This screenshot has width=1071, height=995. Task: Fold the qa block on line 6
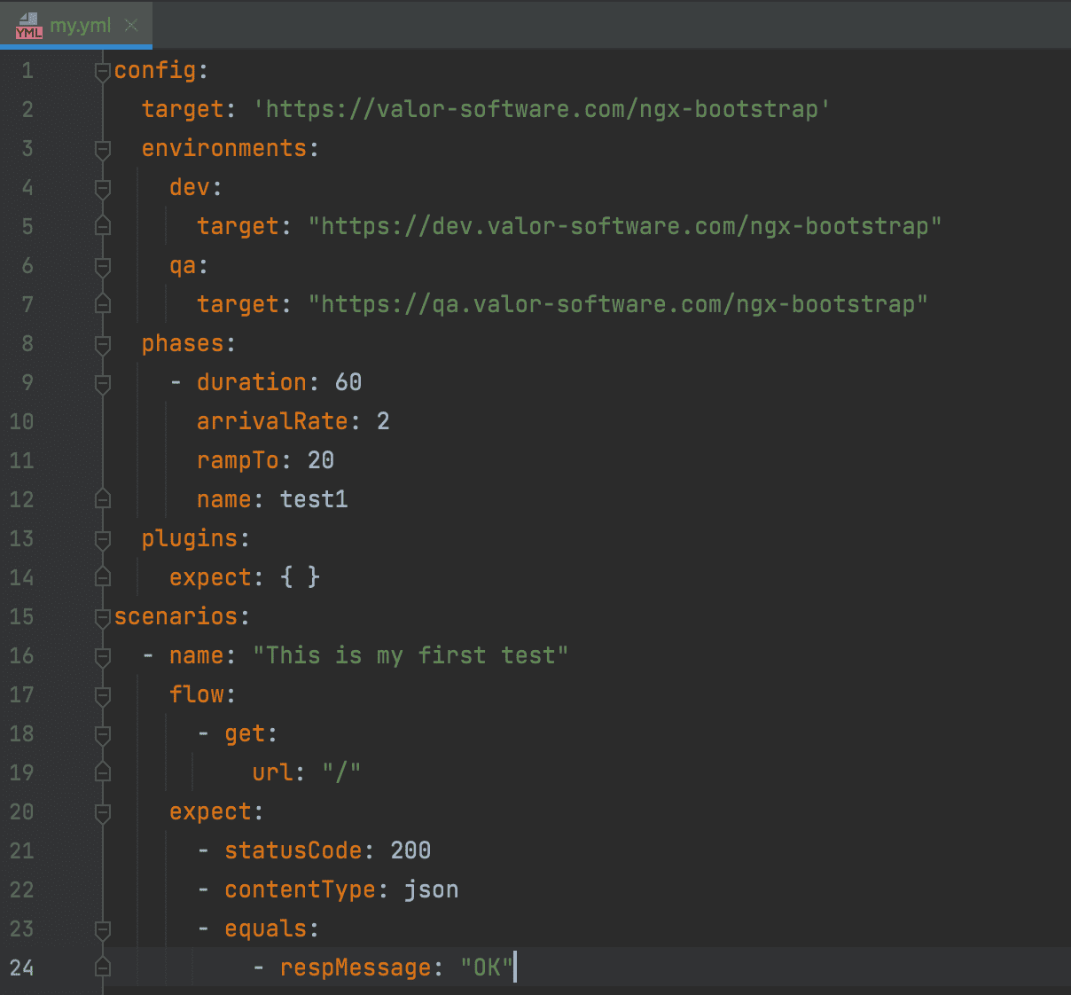click(x=103, y=266)
